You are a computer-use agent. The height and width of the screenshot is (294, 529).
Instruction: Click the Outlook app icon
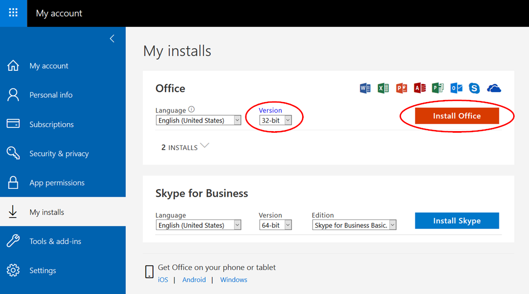pyautogui.click(x=456, y=88)
